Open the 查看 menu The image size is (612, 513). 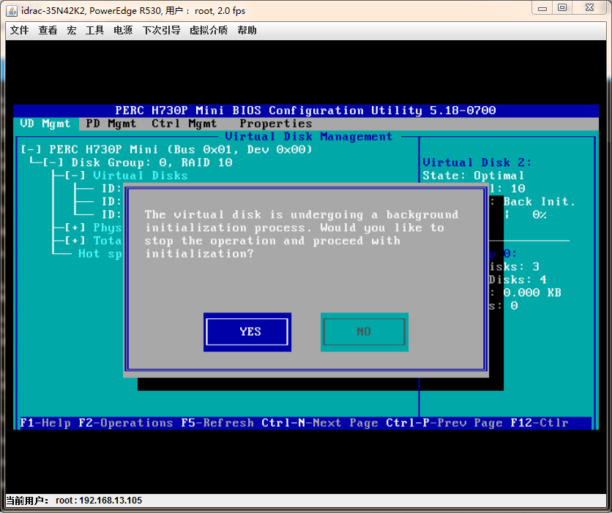coord(48,30)
